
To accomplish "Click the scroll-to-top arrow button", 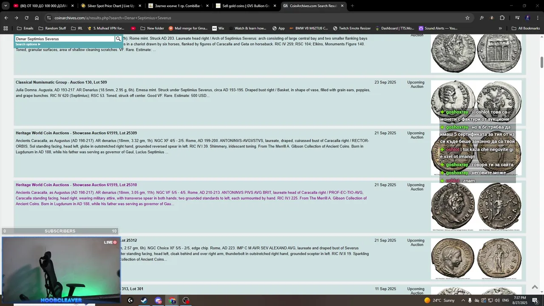I will click(x=535, y=287).
